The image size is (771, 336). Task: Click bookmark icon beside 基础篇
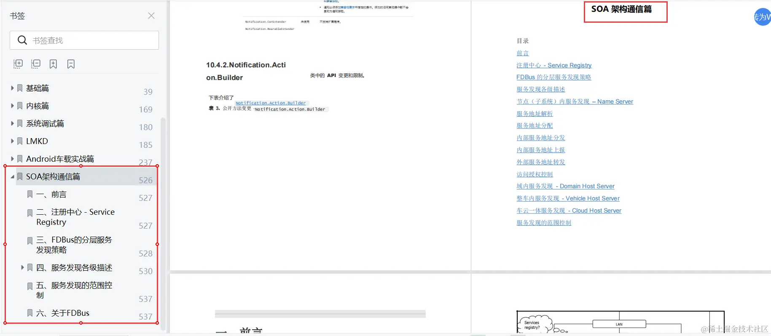click(20, 88)
